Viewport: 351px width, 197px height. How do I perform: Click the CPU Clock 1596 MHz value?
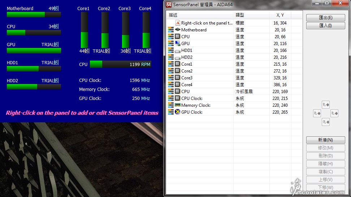pos(140,80)
